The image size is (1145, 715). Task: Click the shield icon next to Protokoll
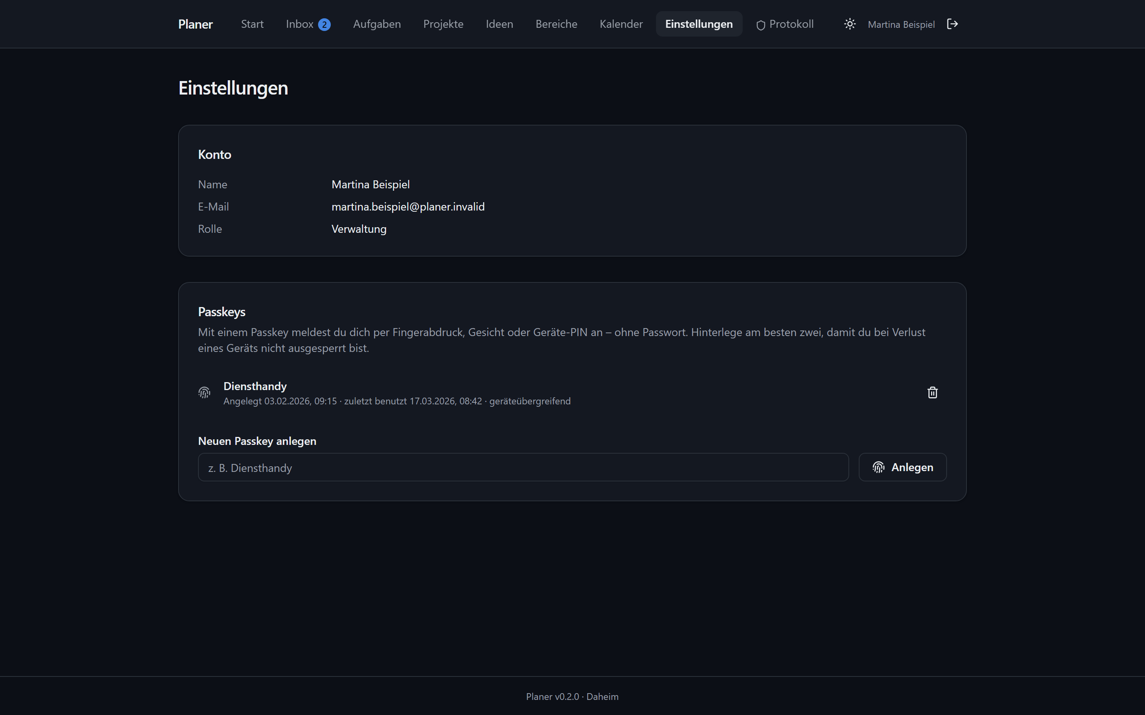click(761, 25)
